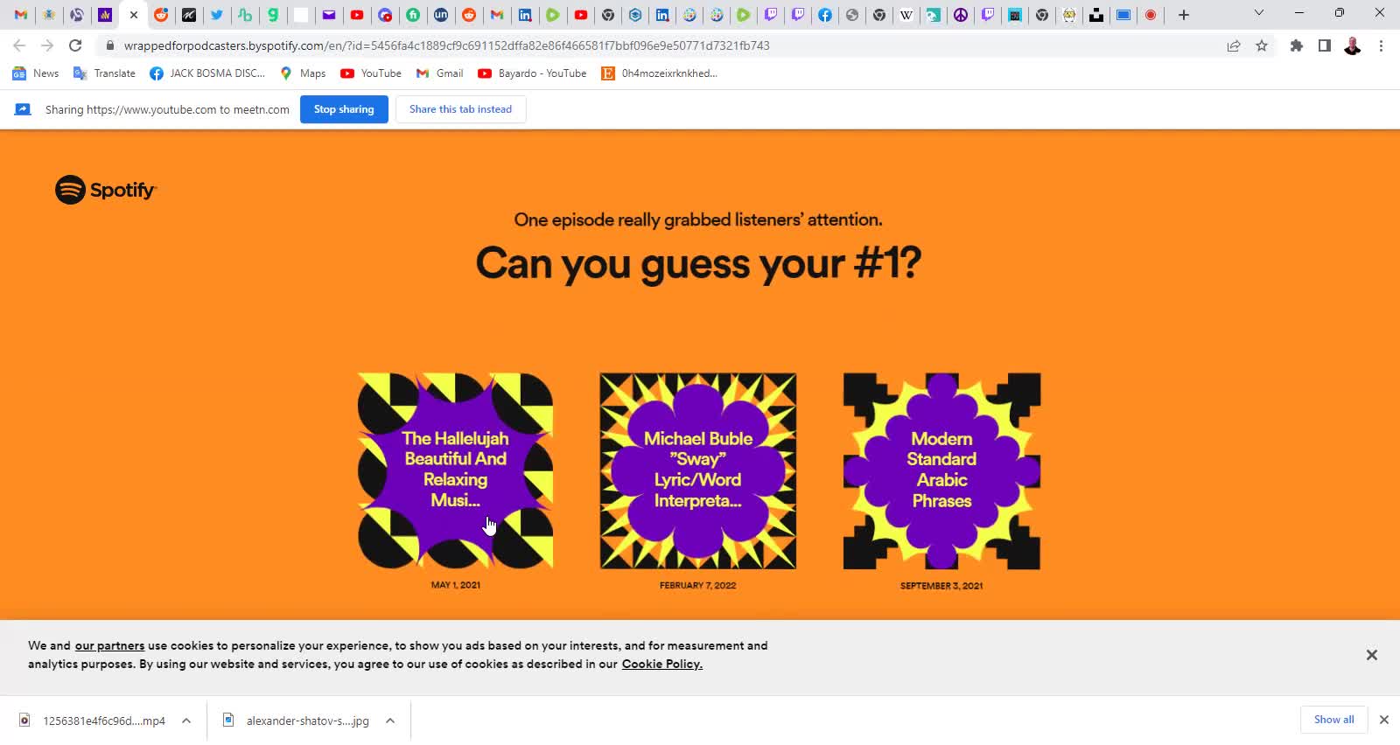The image size is (1400, 745).
Task: Open the downloaded alexander-shatov jpg file
Action: point(297,721)
